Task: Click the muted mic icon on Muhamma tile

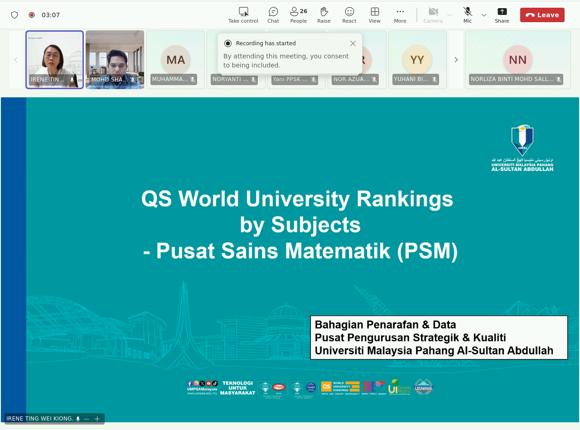Action: pyautogui.click(x=193, y=80)
